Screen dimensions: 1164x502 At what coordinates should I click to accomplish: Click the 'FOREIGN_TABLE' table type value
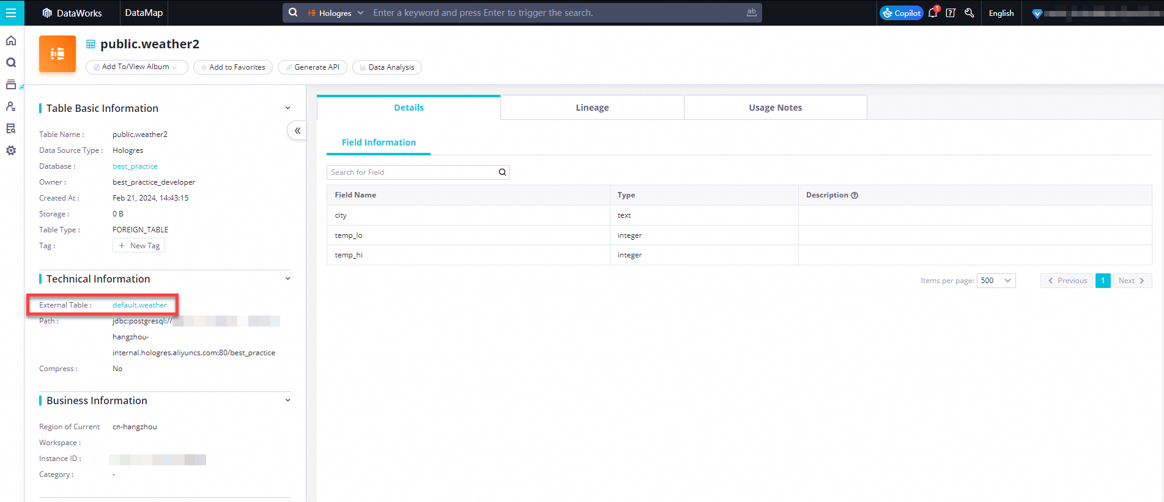(141, 230)
